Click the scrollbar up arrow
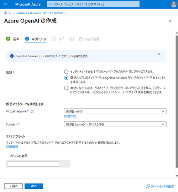Viewport: 178px width, 192px height. [x=177, y=33]
